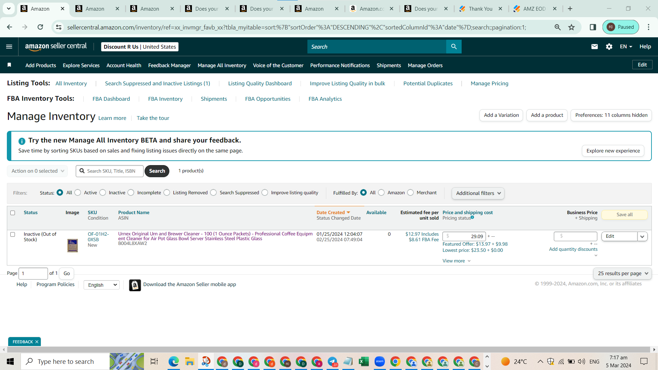This screenshot has height=370, width=658.
Task: Open Manage All Inventory in the nav bar
Action: [222, 65]
